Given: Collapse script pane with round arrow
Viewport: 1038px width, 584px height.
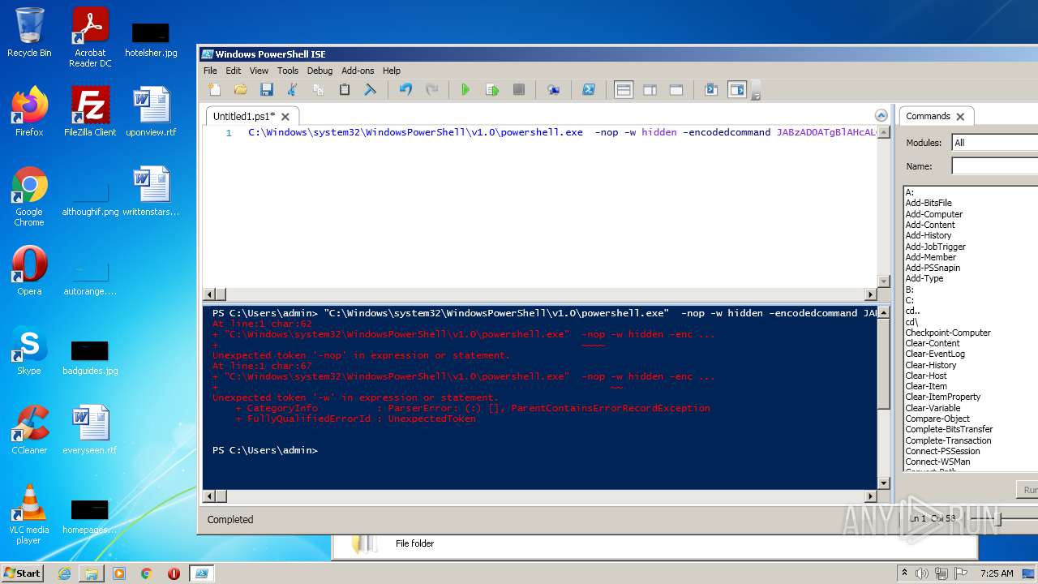Looking at the screenshot, I should click(x=881, y=115).
